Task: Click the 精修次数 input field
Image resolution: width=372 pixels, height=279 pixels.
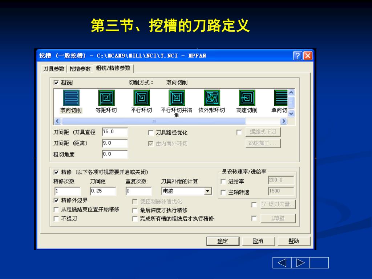Action: point(68,191)
